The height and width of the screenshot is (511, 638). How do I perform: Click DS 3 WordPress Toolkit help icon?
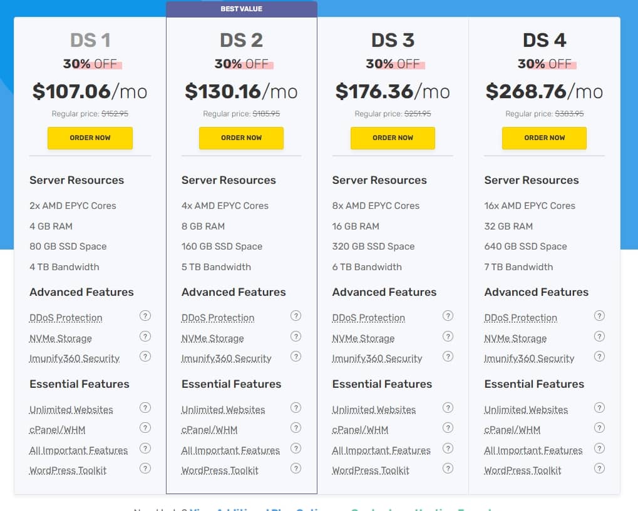click(448, 468)
